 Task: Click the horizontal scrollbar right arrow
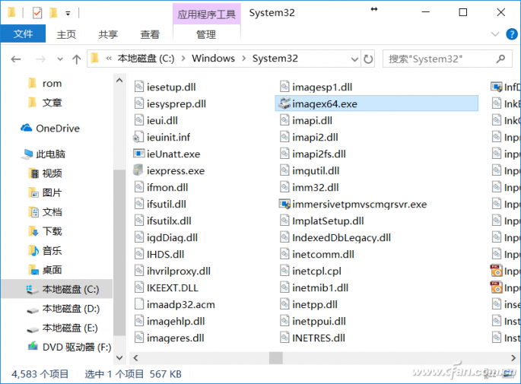(x=513, y=357)
